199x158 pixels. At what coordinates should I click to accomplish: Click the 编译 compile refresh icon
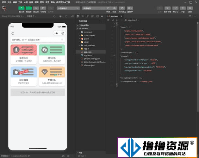[x=108, y=8]
